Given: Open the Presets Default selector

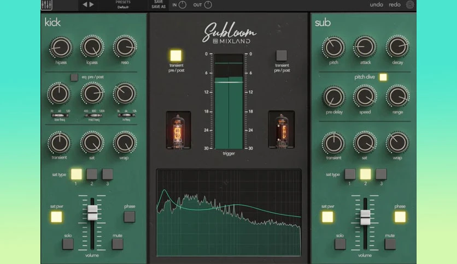Looking at the screenshot, I should 123,5.
